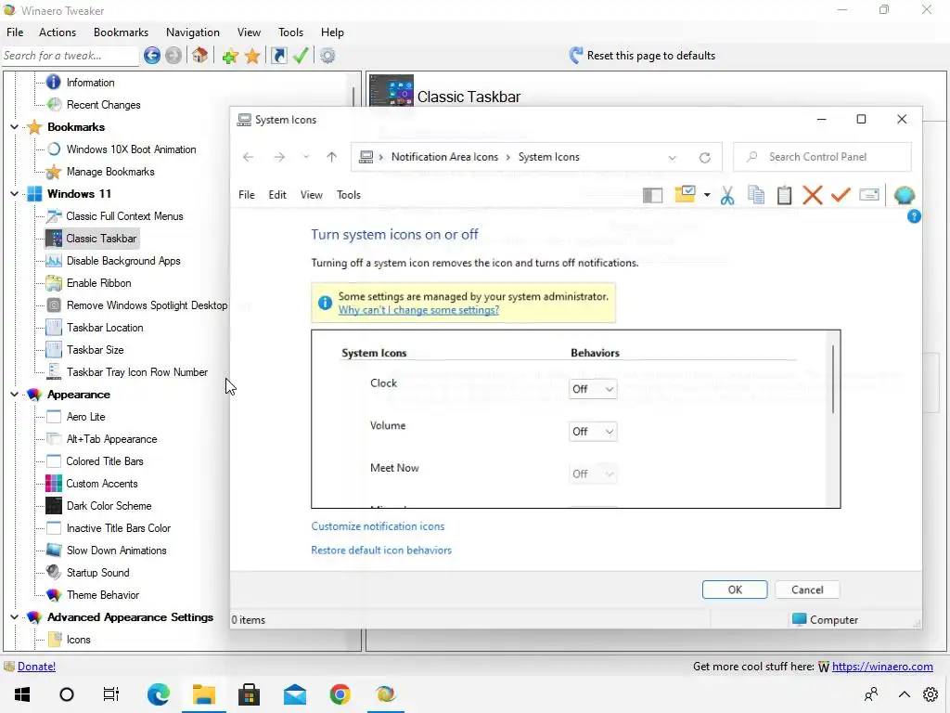Go back in System Icons window

pyautogui.click(x=248, y=157)
